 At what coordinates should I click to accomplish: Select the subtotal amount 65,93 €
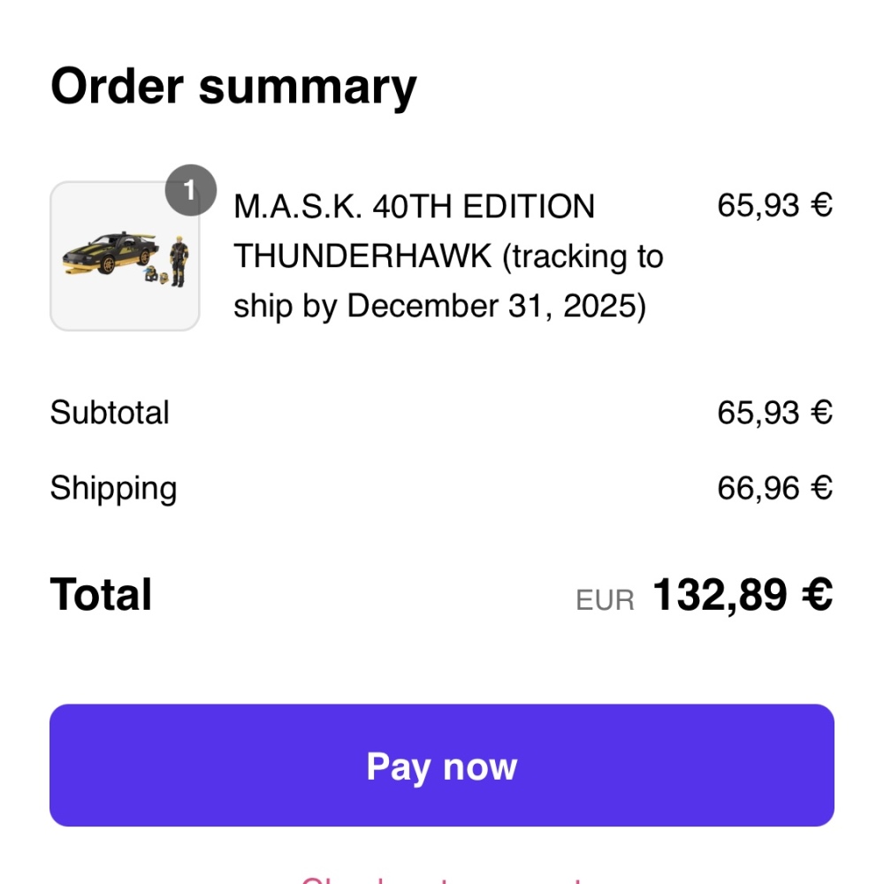tap(774, 413)
